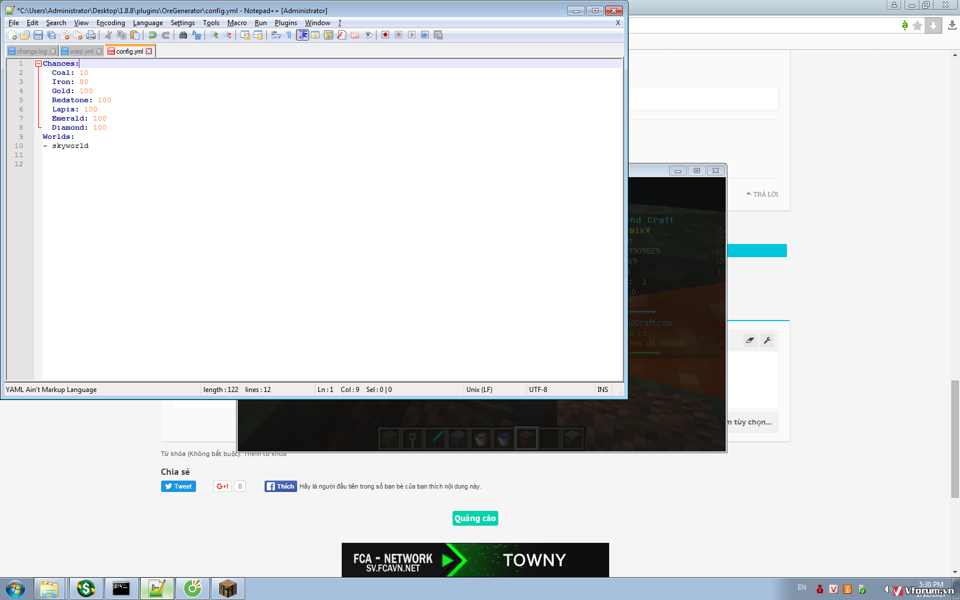The height and width of the screenshot is (600, 960).
Task: Toggle word wrap toolbar icon
Action: 276,35
